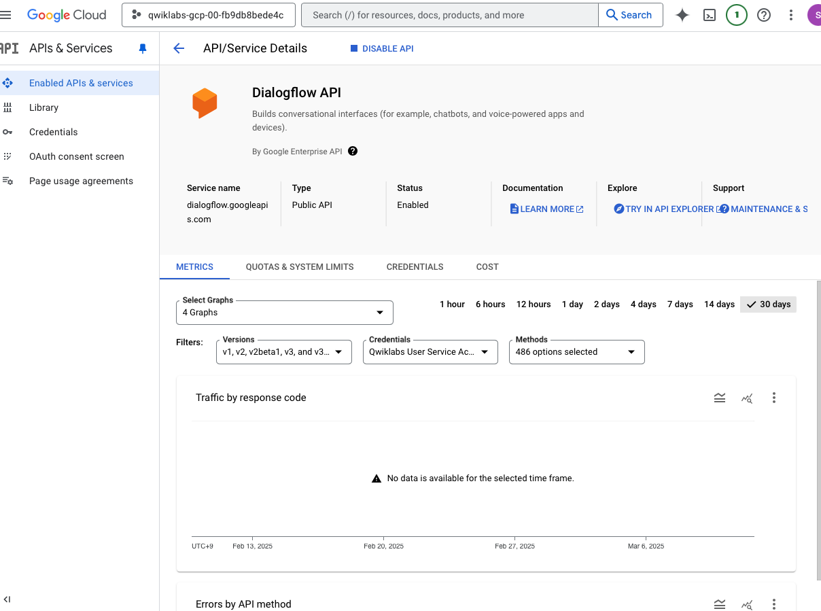Open explore data icon on Traffic by response code
The height and width of the screenshot is (611, 821).
[747, 398]
